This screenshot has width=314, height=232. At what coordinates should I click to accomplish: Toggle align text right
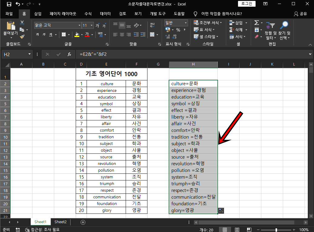pyautogui.click(x=129, y=35)
